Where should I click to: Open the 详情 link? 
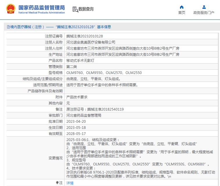(x=70, y=183)
